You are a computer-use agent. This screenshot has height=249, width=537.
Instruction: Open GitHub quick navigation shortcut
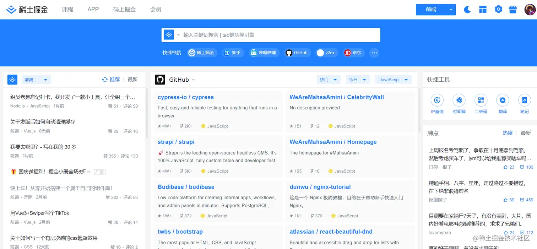click(298, 53)
